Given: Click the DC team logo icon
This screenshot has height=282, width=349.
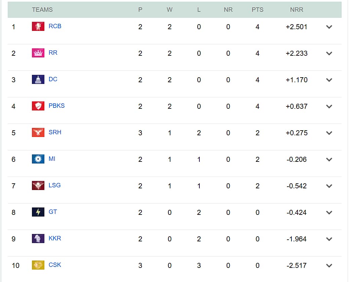Looking at the screenshot, I should click(x=38, y=79).
